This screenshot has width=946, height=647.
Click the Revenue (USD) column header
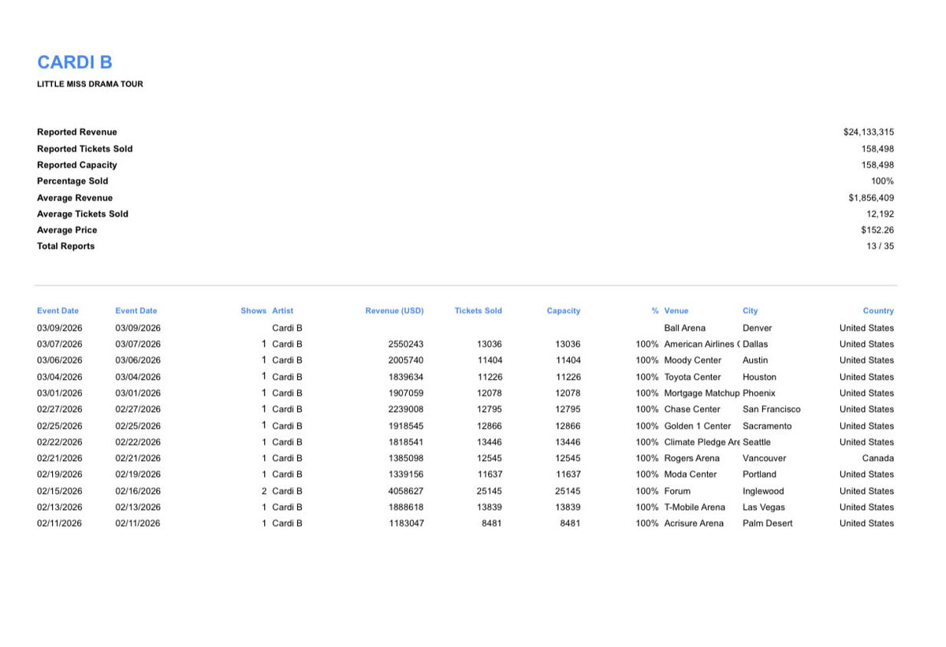[394, 310]
